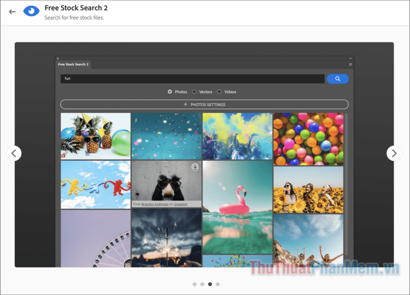
Task: Expand the PHOTOS SETTINGS bar
Action: [x=204, y=104]
